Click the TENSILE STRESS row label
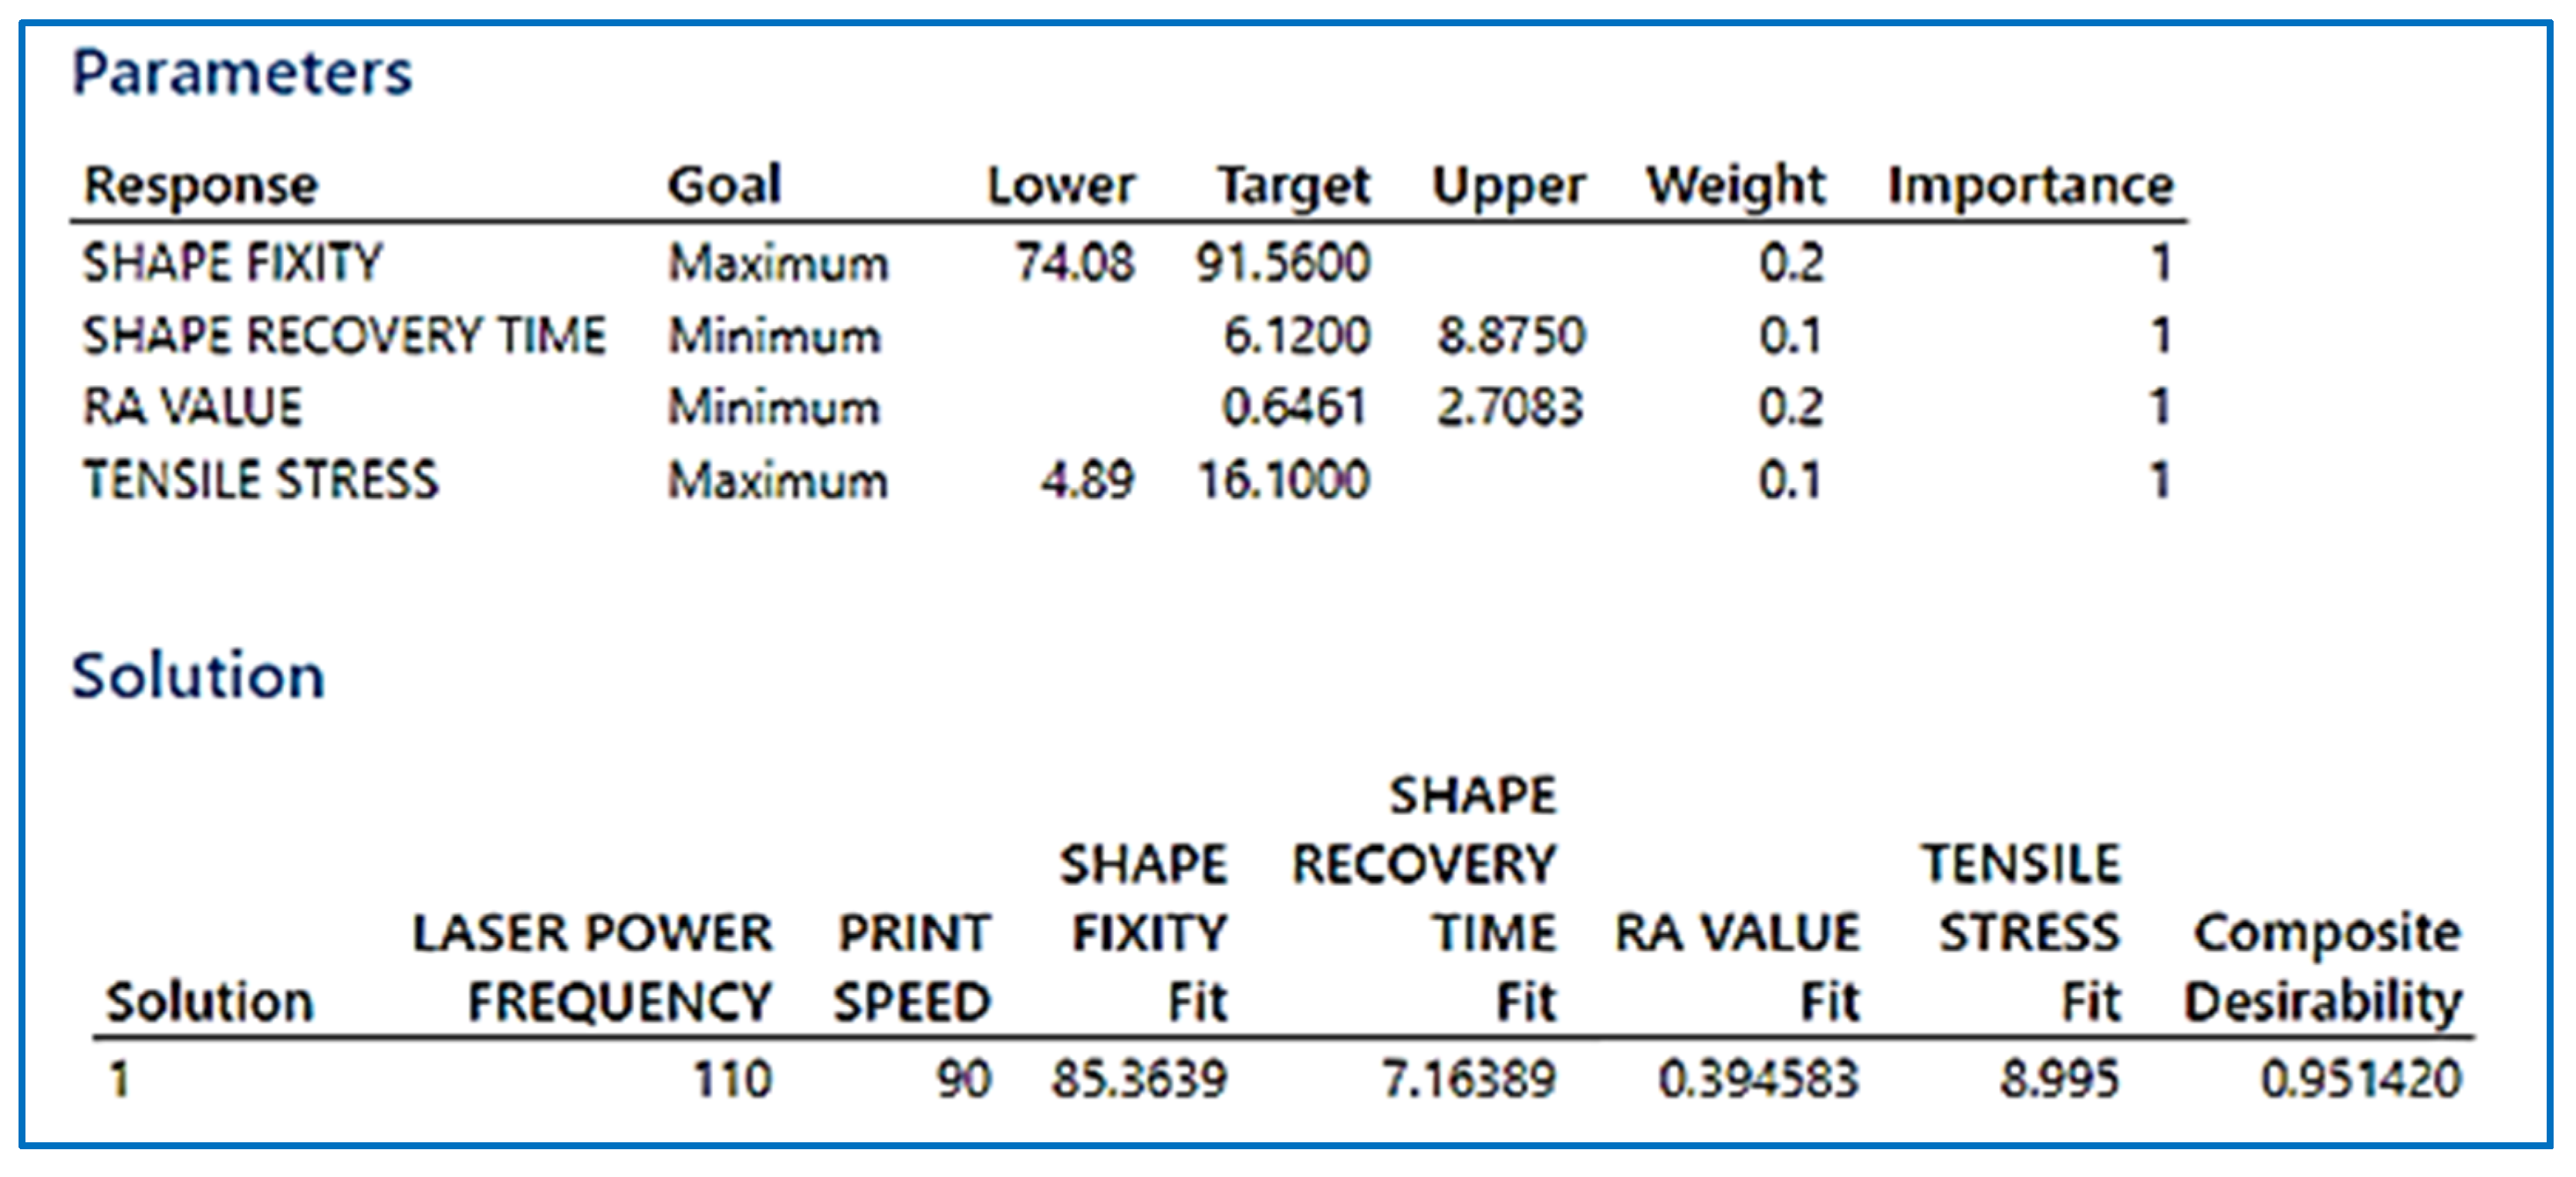Viewport: 2576px width, 1177px height. 260,479
